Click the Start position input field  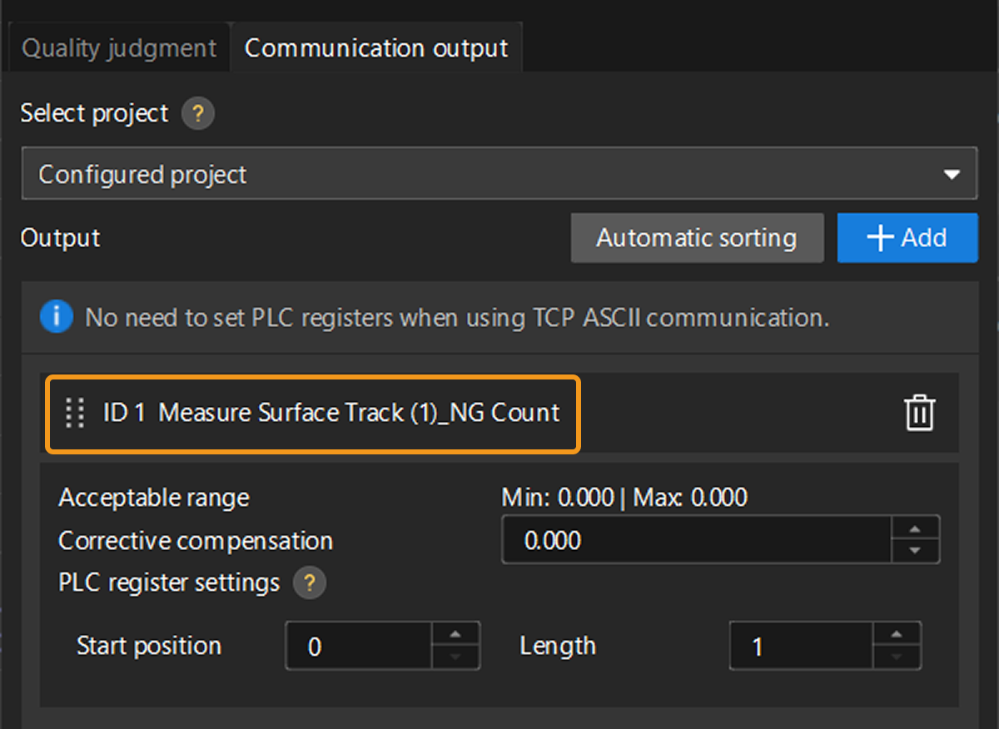(359, 646)
